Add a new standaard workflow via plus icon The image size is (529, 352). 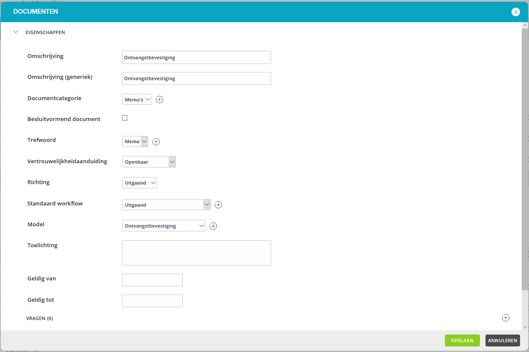click(x=218, y=205)
